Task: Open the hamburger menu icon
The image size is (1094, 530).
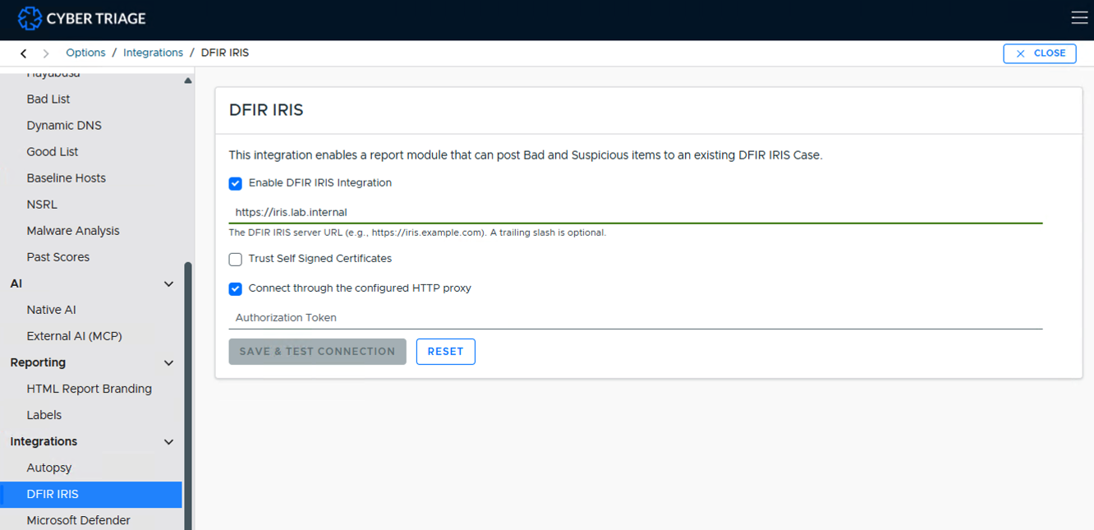Action: tap(1079, 18)
